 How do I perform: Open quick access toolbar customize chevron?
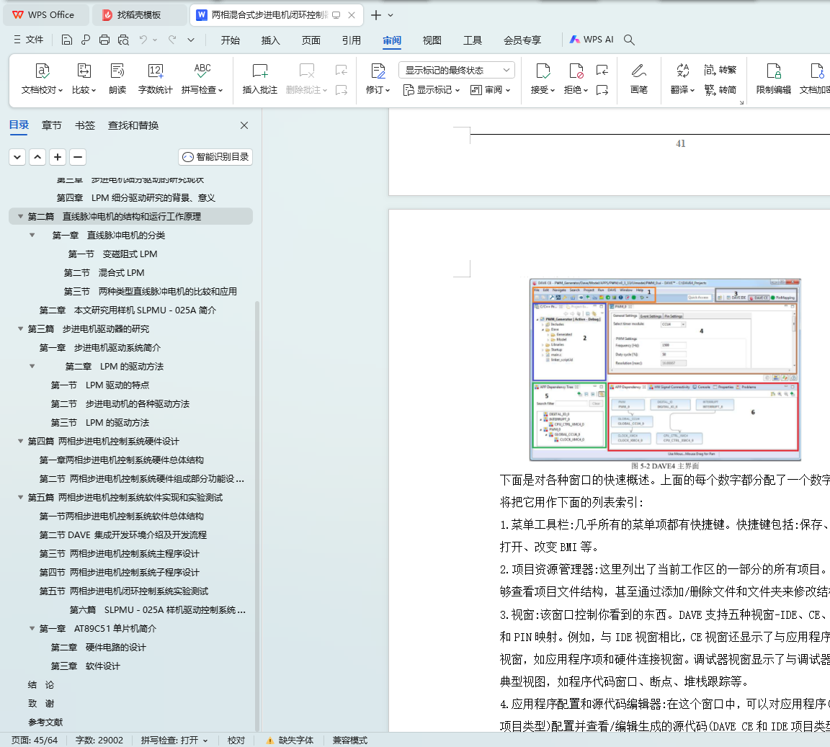[191, 40]
